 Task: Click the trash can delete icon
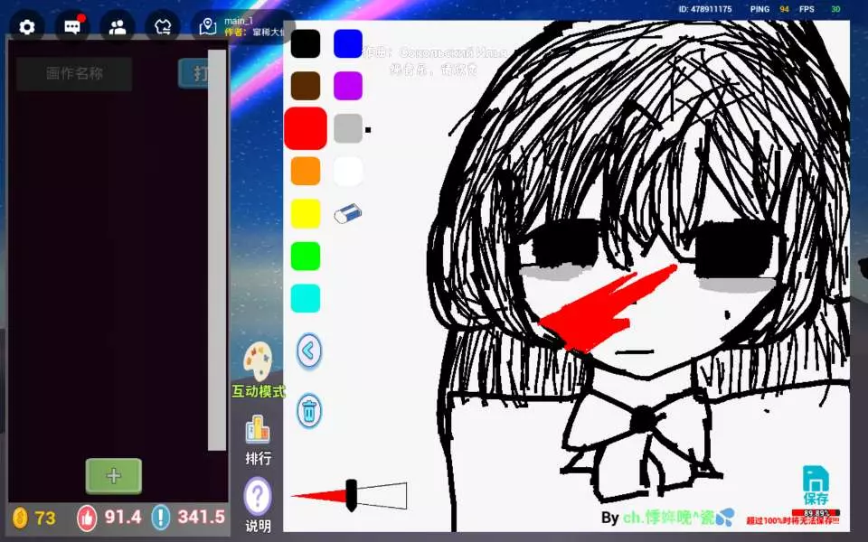point(309,411)
